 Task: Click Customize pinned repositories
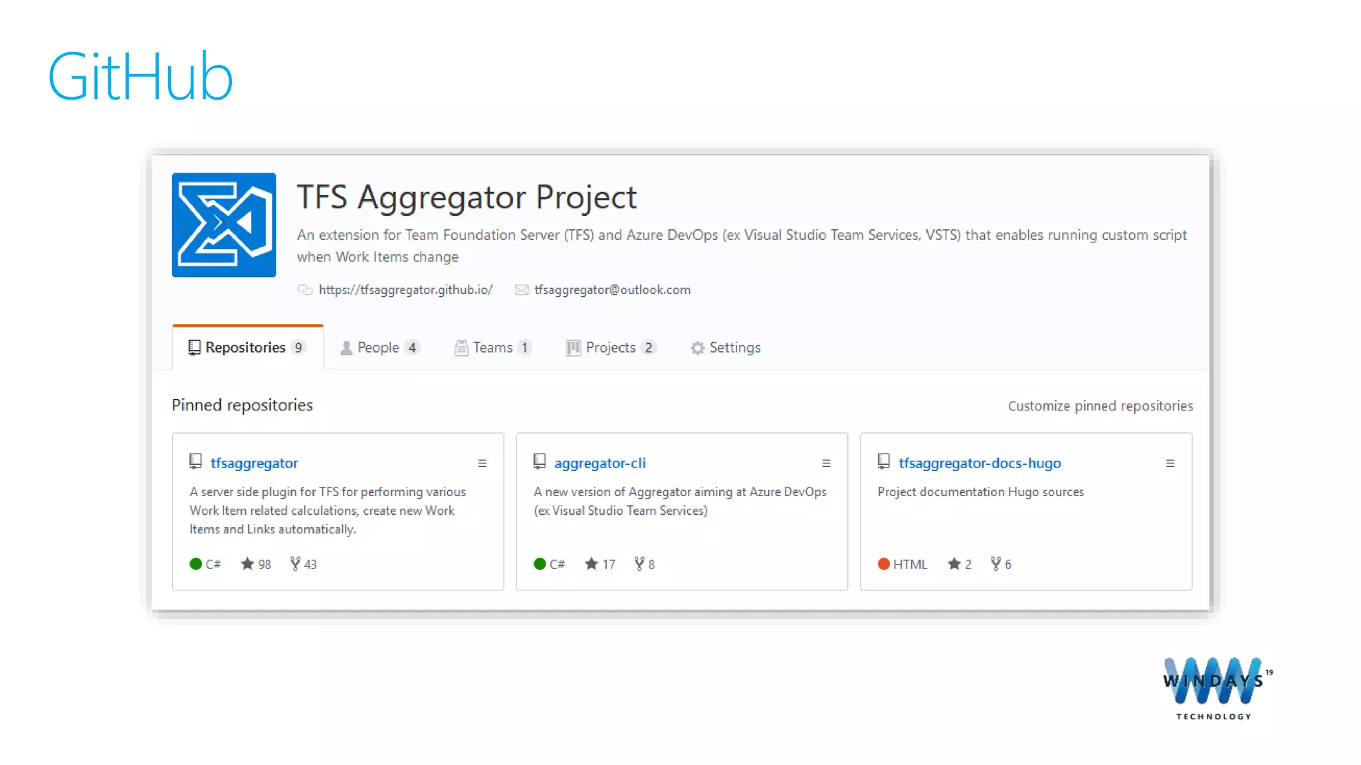(x=1100, y=406)
